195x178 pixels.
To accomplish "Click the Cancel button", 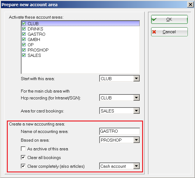I will [169, 32].
